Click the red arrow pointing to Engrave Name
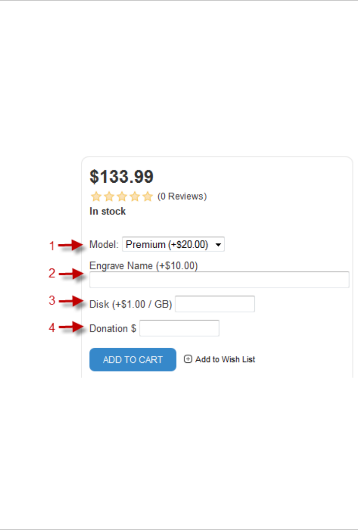The height and width of the screenshot is (530, 358). click(72, 273)
